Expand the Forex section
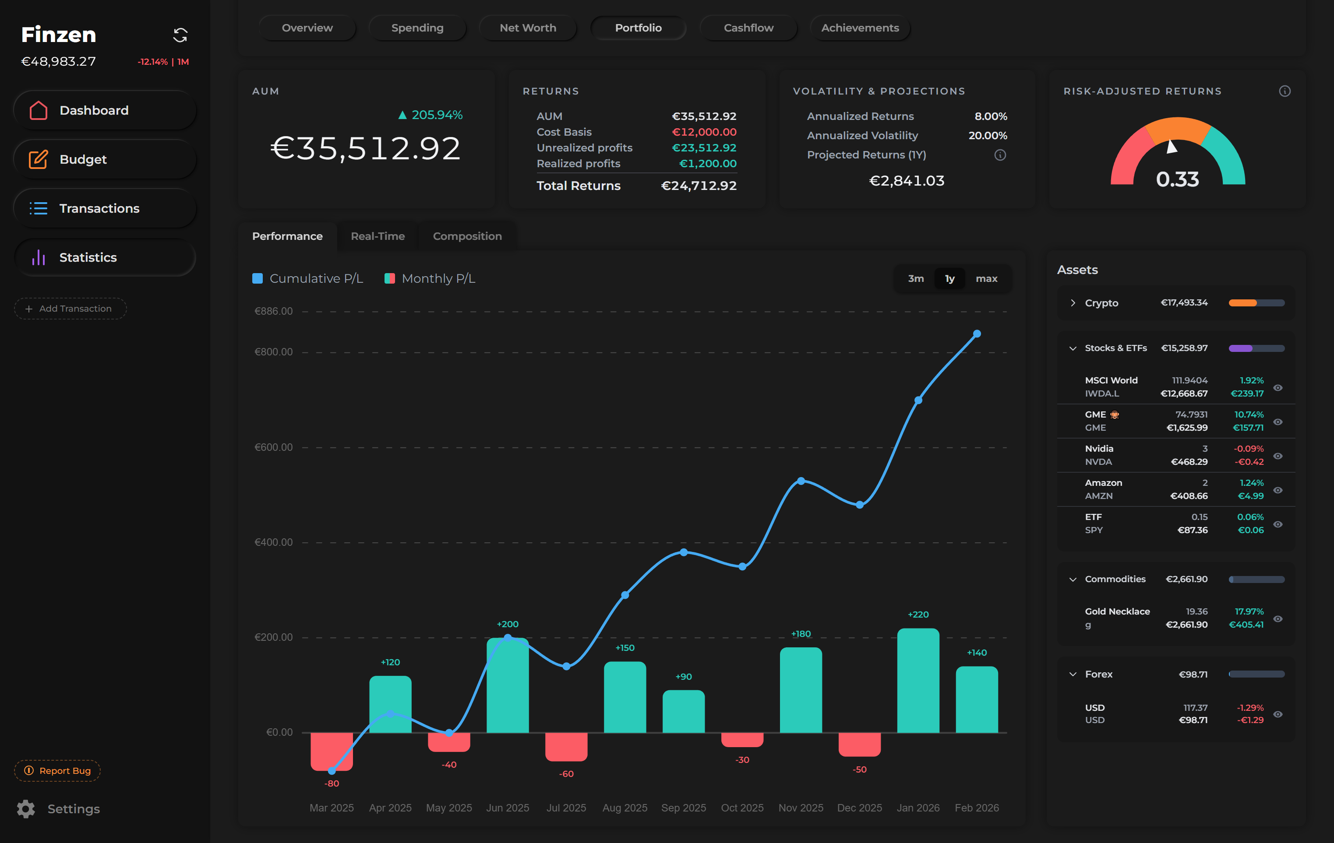Viewport: 1334px width, 843px height. click(x=1073, y=674)
